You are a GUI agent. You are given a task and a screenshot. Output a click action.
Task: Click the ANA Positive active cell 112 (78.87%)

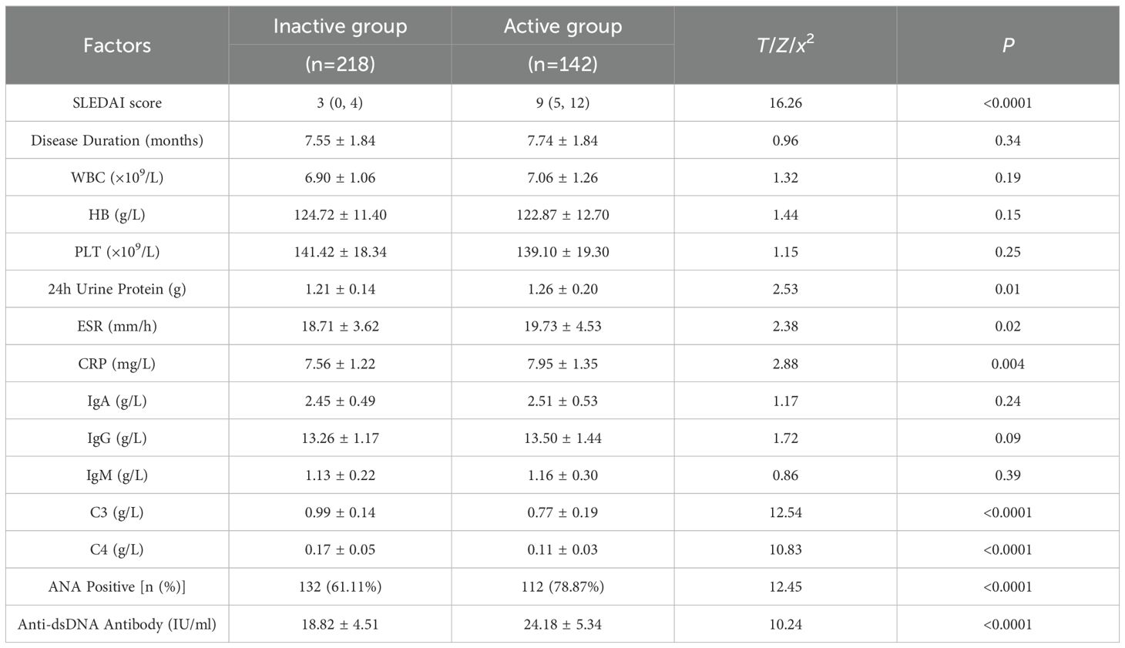click(562, 587)
